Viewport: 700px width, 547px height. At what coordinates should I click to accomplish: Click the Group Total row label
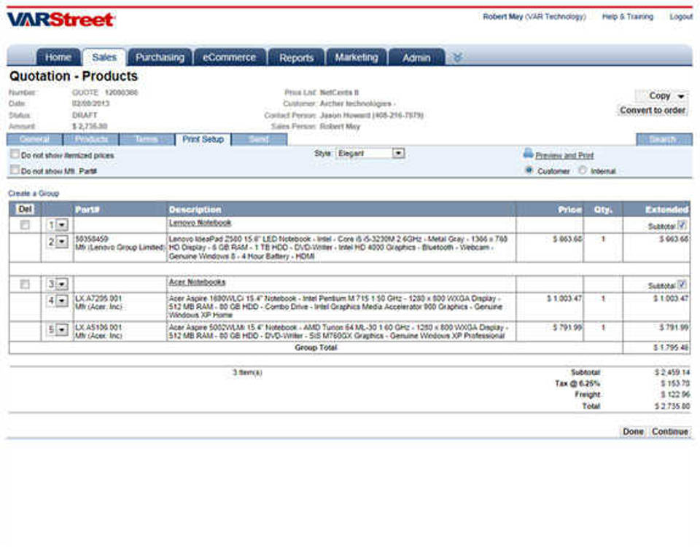(x=316, y=347)
